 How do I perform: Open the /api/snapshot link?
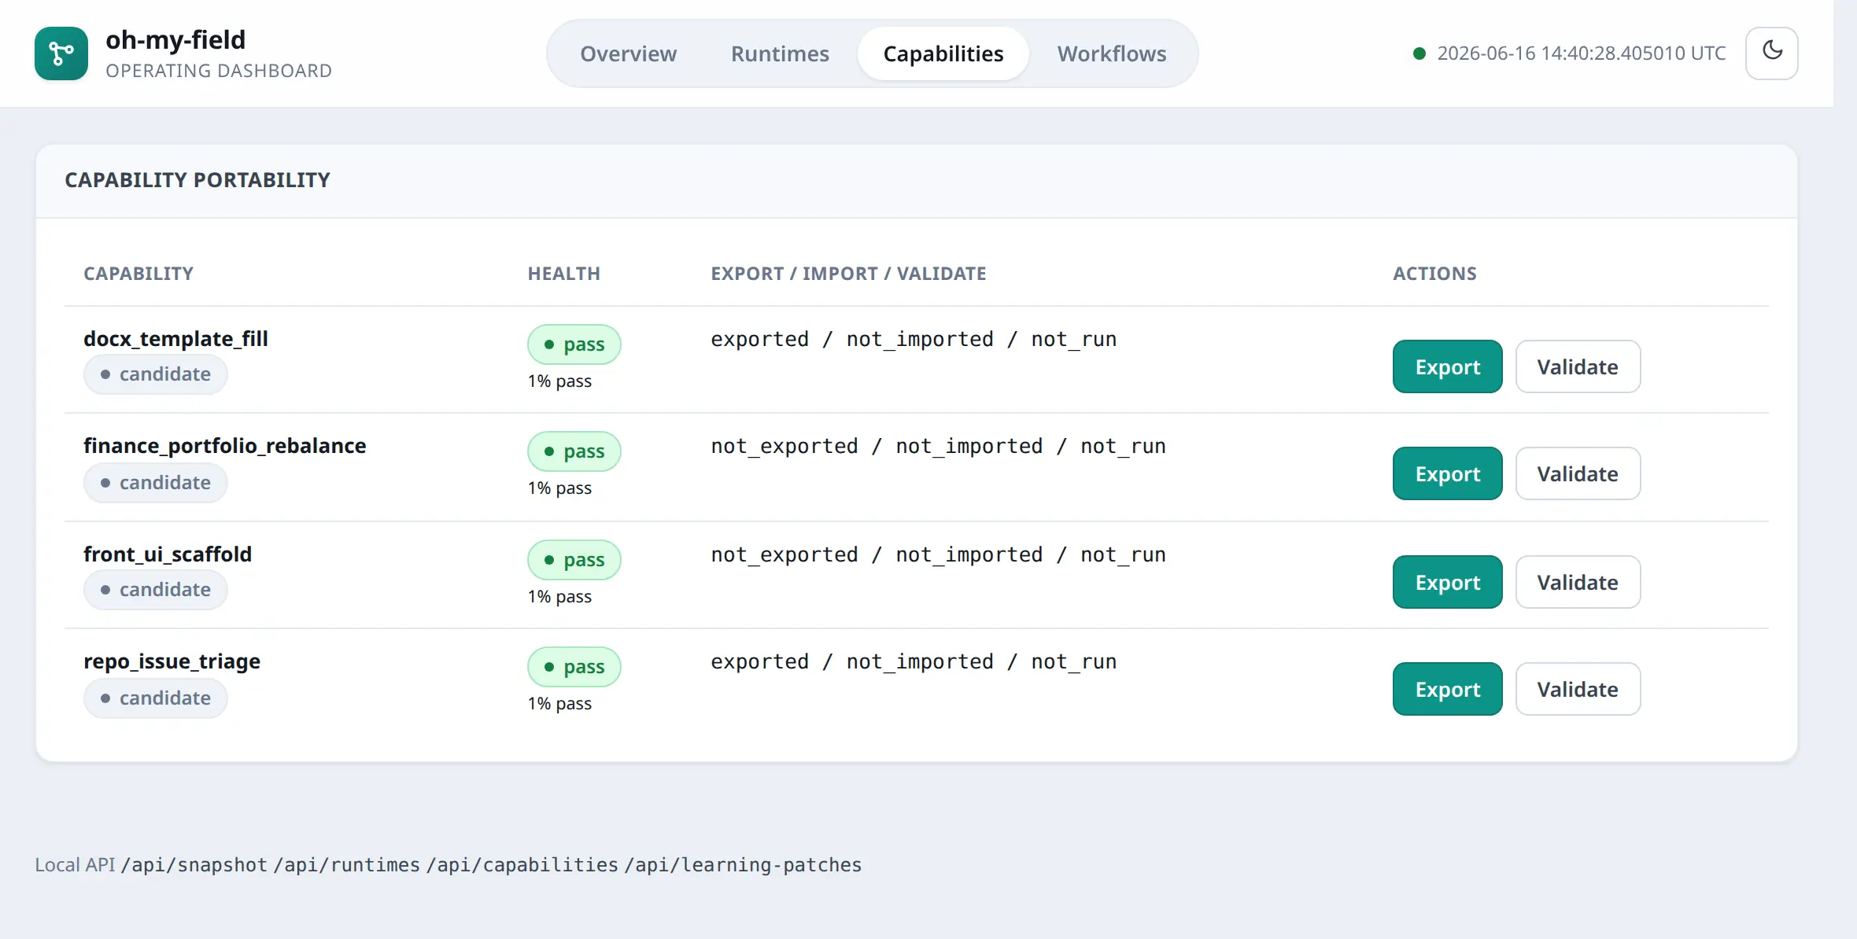[194, 865]
